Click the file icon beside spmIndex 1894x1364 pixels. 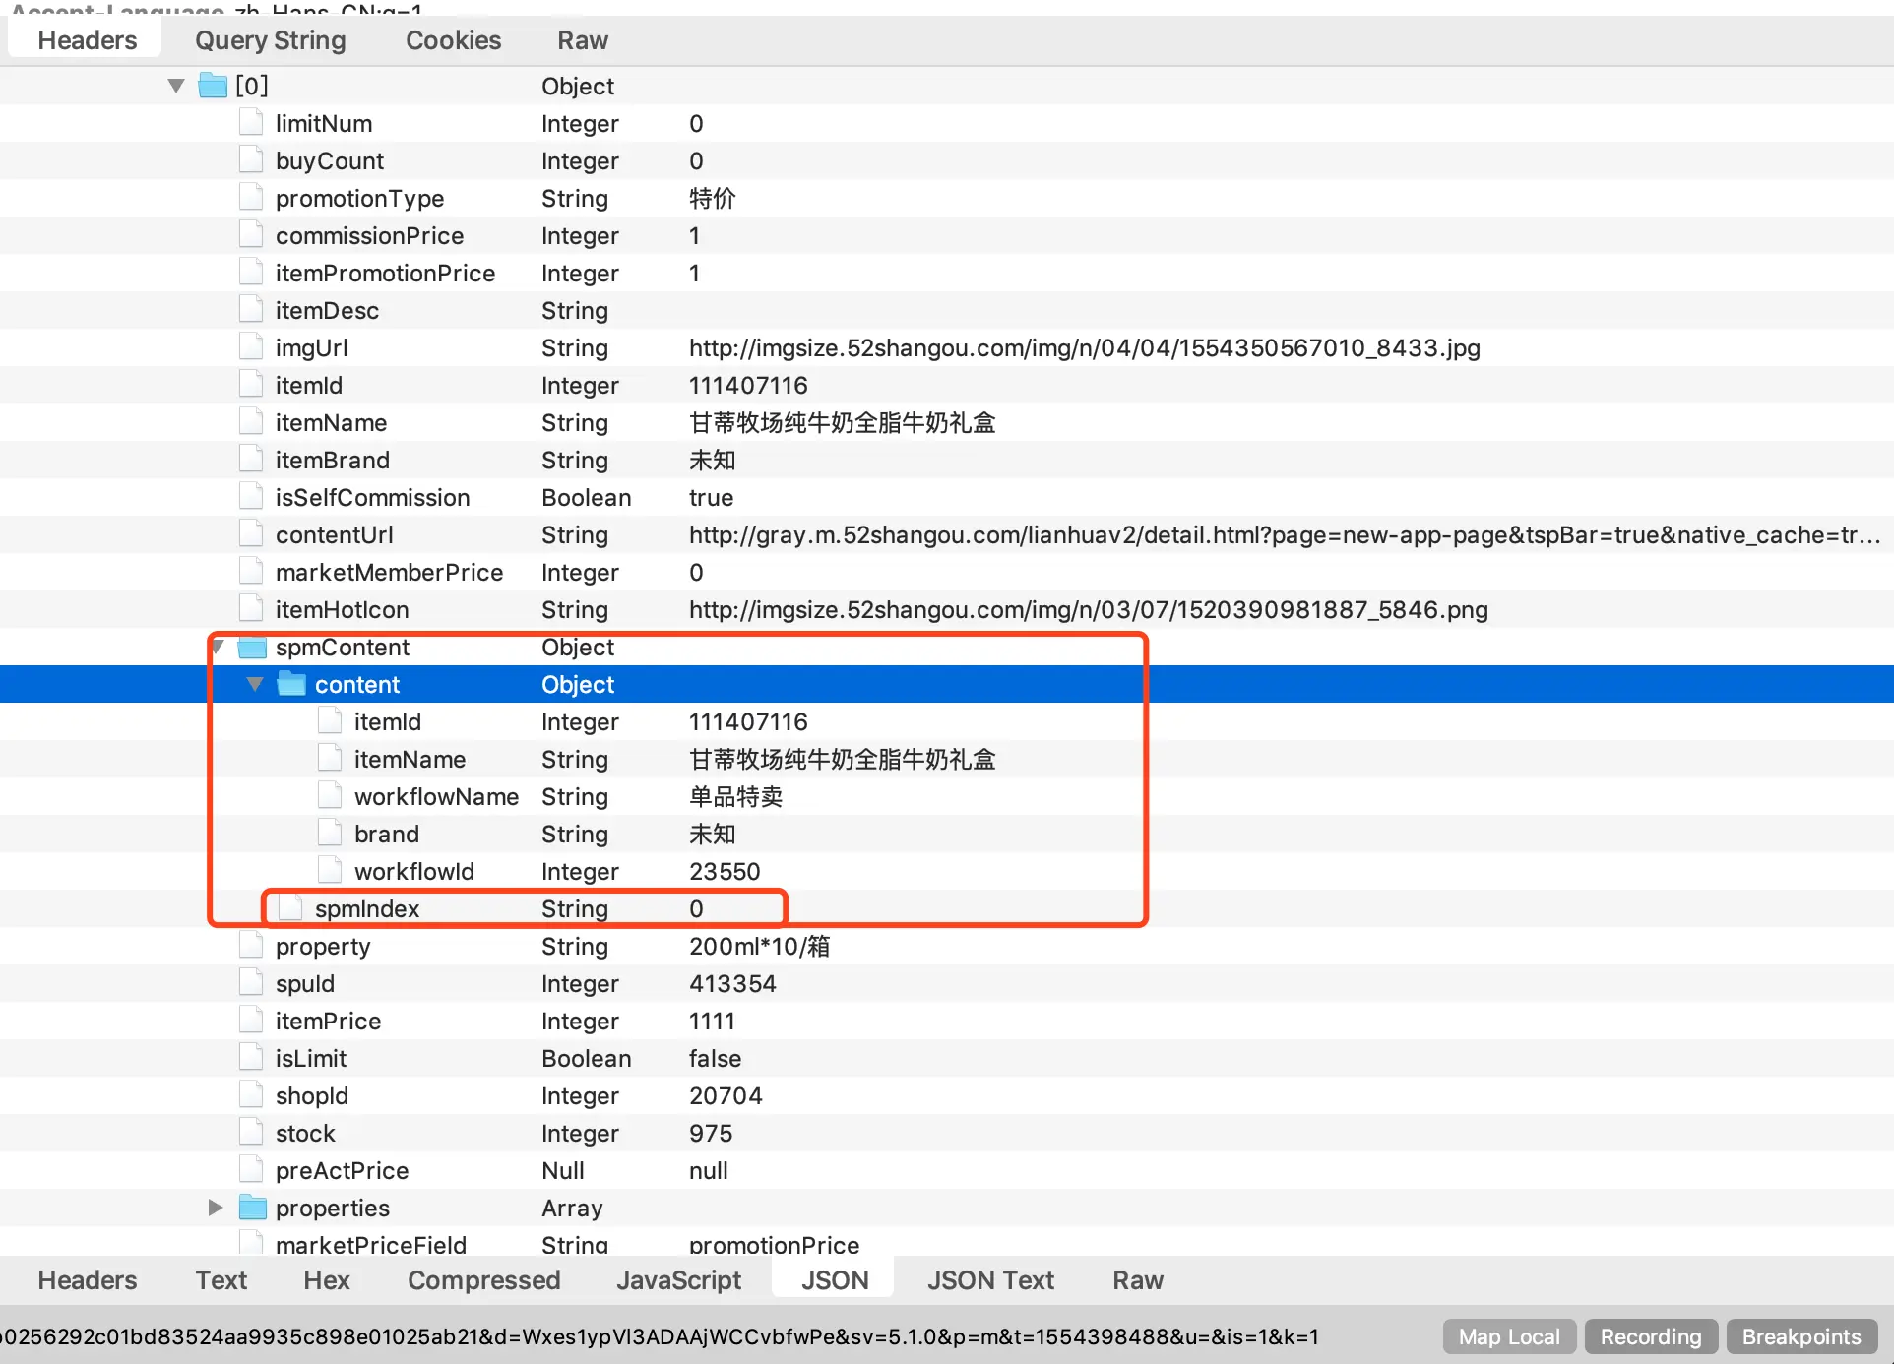pos(290,908)
